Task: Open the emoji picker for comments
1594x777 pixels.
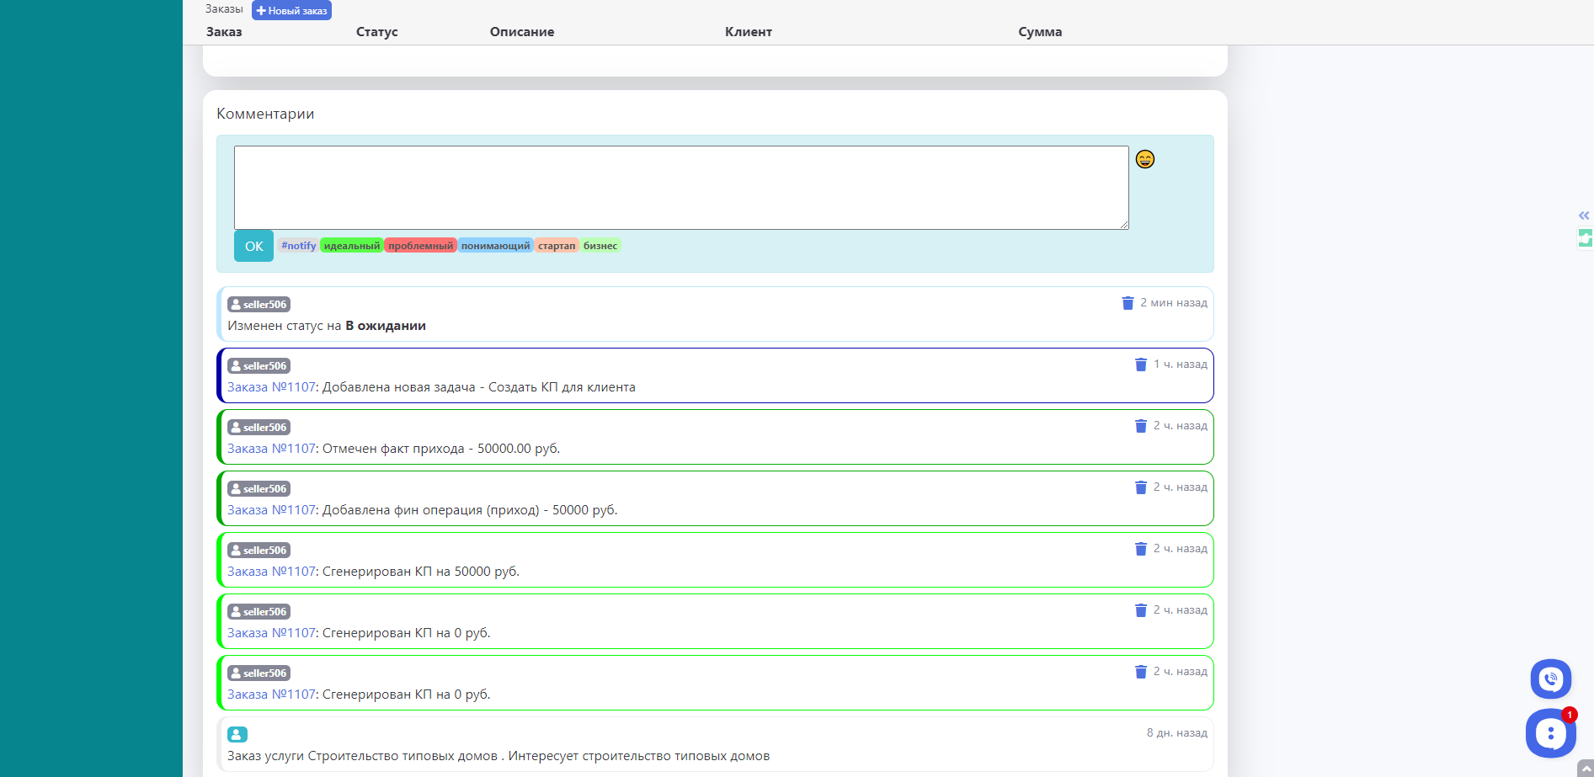Action: click(1144, 159)
